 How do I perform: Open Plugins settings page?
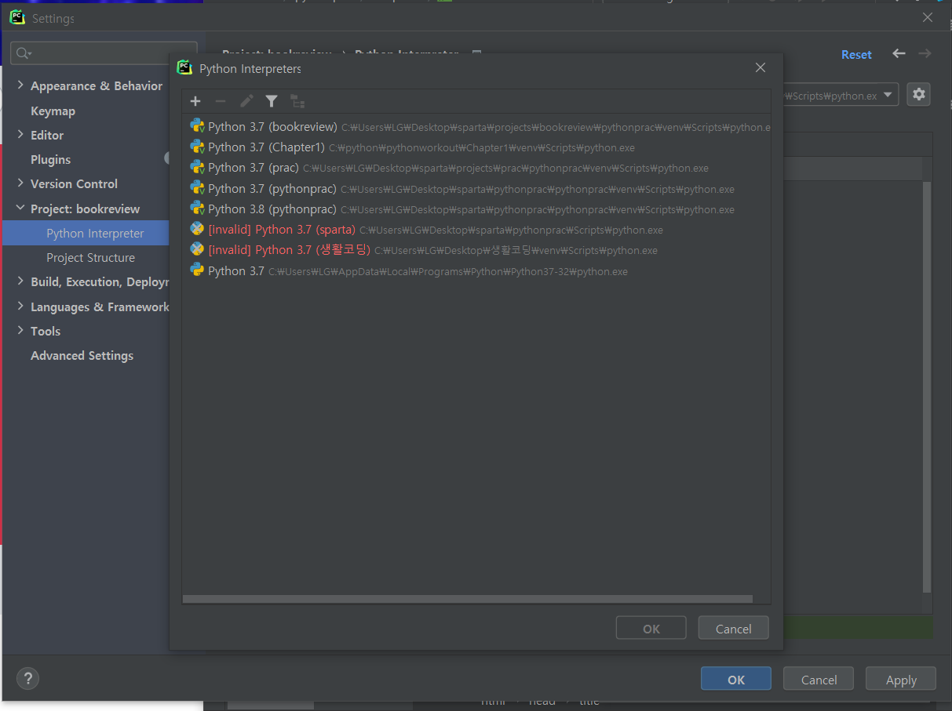tap(50, 159)
